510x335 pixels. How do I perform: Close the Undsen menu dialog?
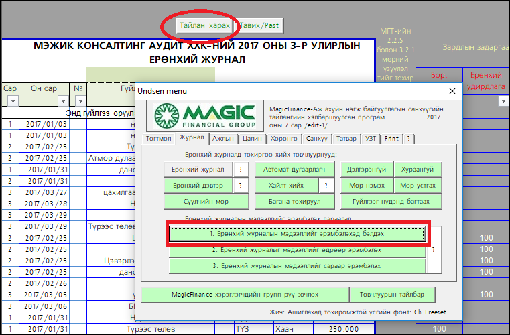[452, 90]
